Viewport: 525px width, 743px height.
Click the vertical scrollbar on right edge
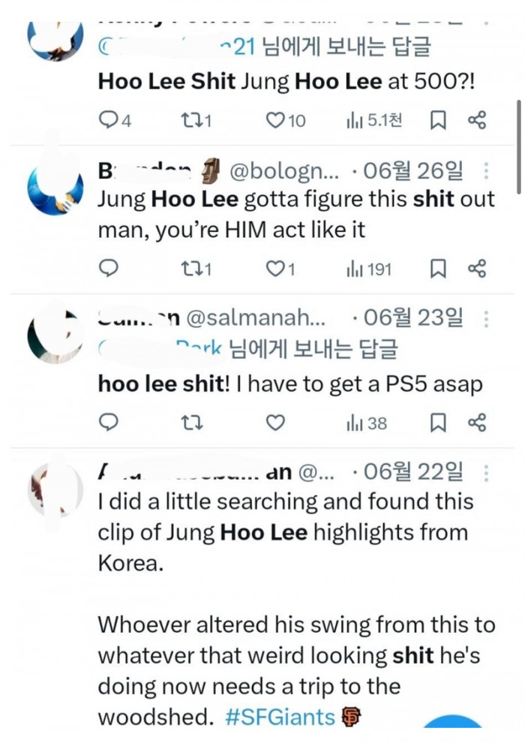(x=517, y=146)
